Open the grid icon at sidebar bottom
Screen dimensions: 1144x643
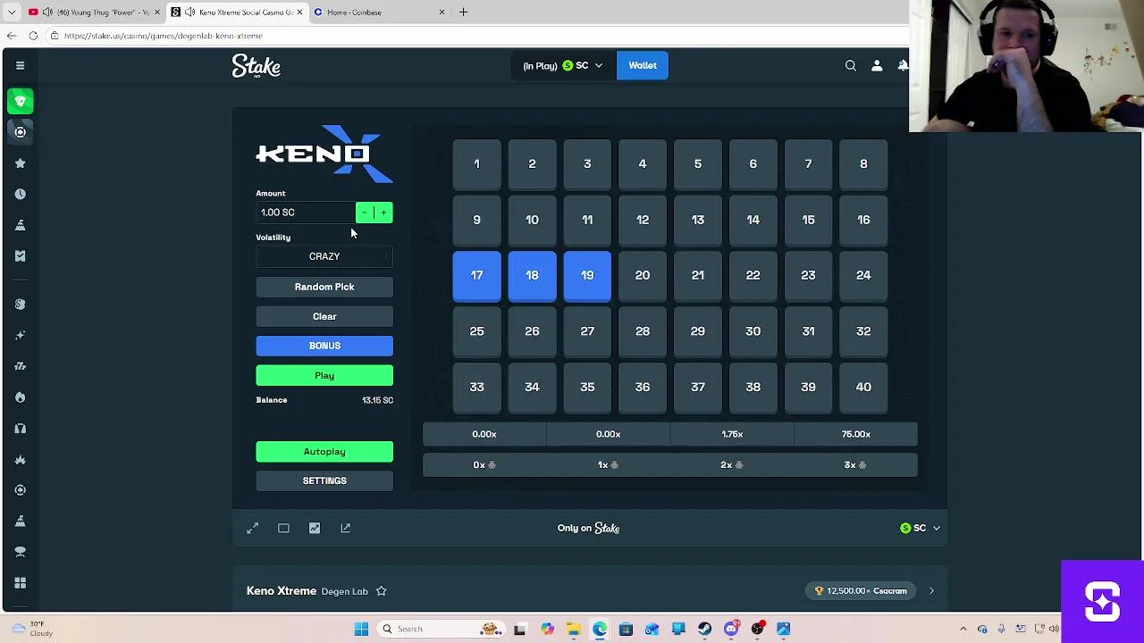coord(20,582)
